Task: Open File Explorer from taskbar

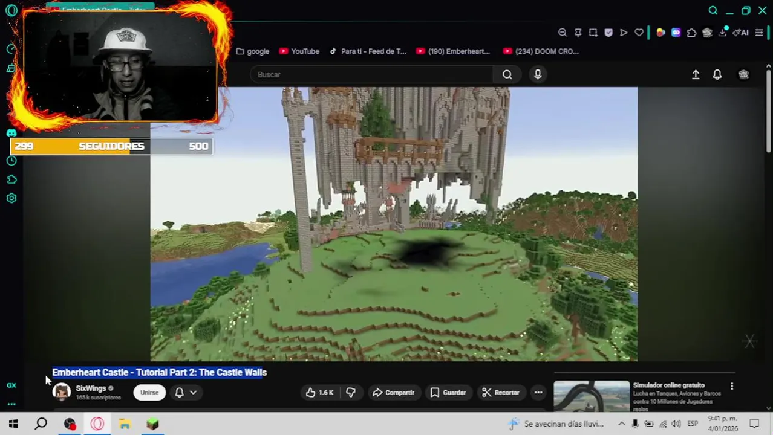Action: pyautogui.click(x=125, y=424)
